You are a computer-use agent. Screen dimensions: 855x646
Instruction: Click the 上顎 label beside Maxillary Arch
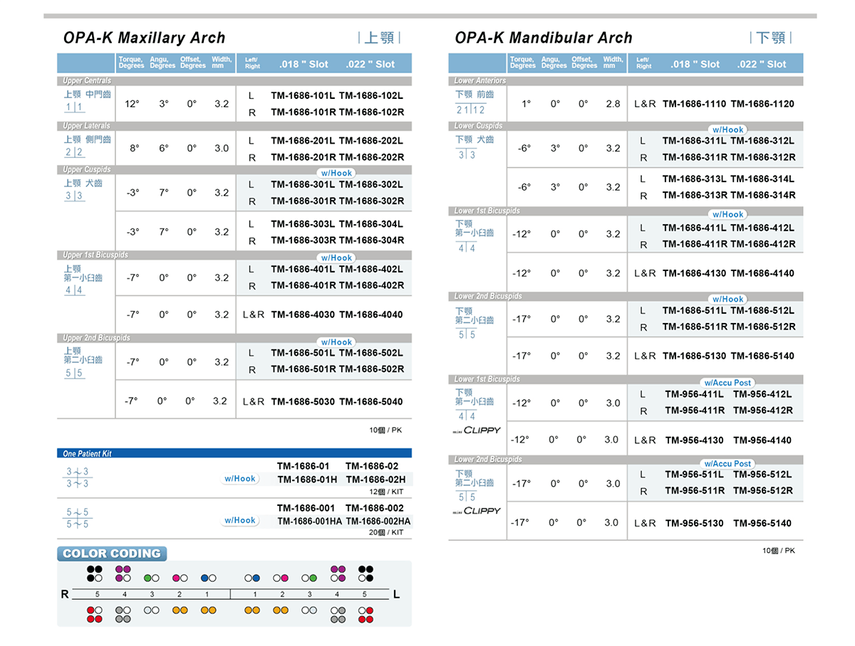[x=380, y=38]
